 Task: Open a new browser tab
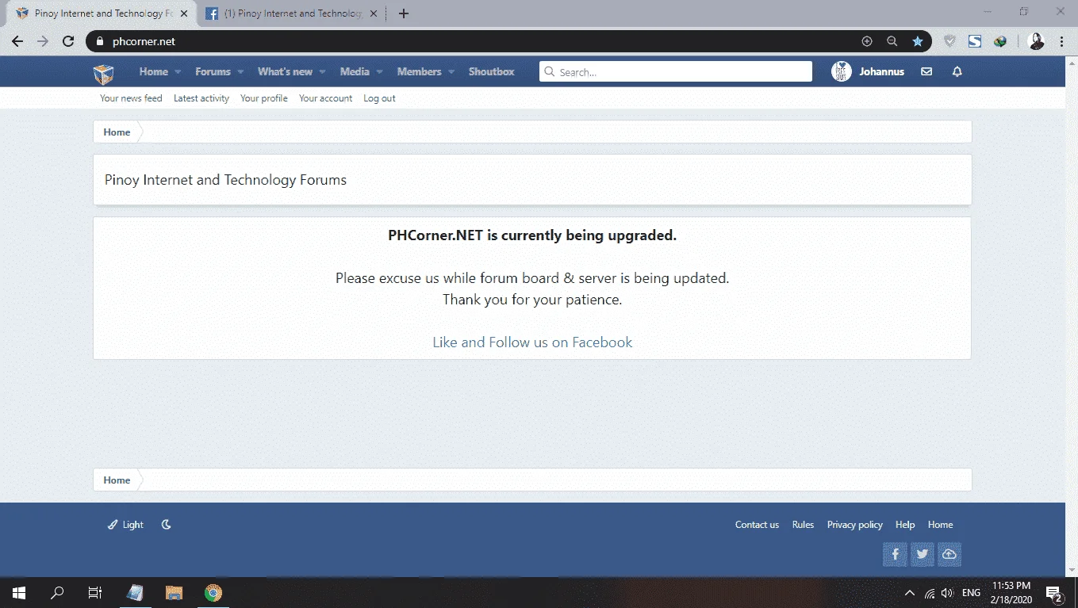[x=403, y=13]
